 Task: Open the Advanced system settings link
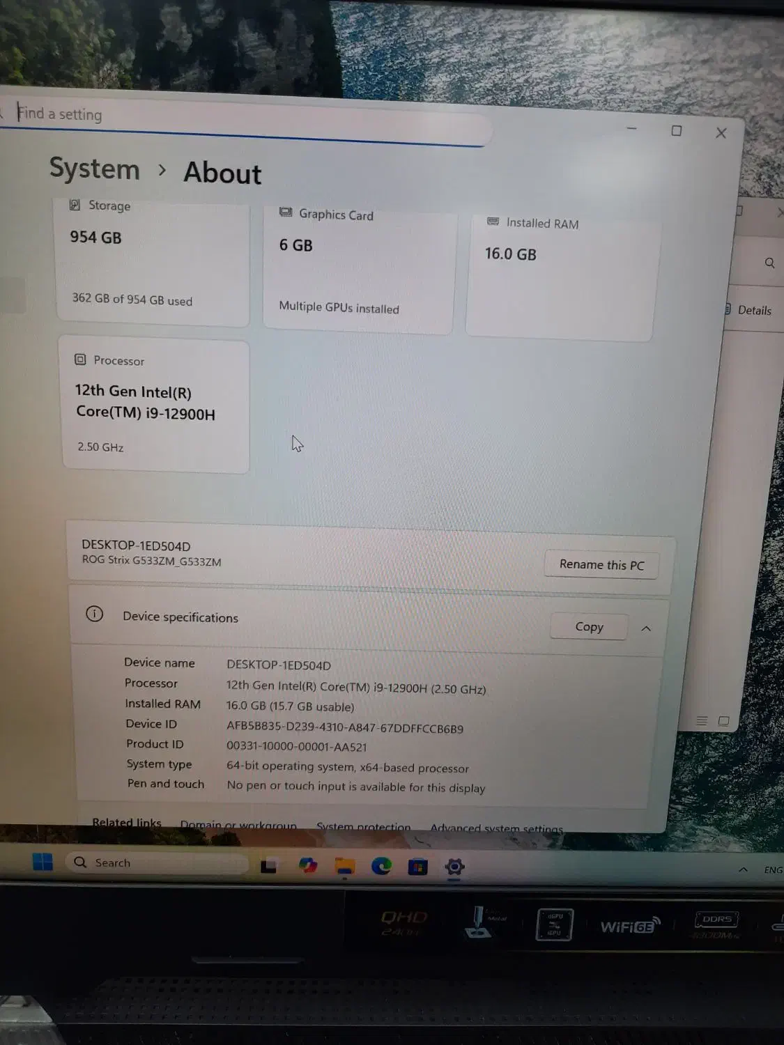pyautogui.click(x=496, y=828)
